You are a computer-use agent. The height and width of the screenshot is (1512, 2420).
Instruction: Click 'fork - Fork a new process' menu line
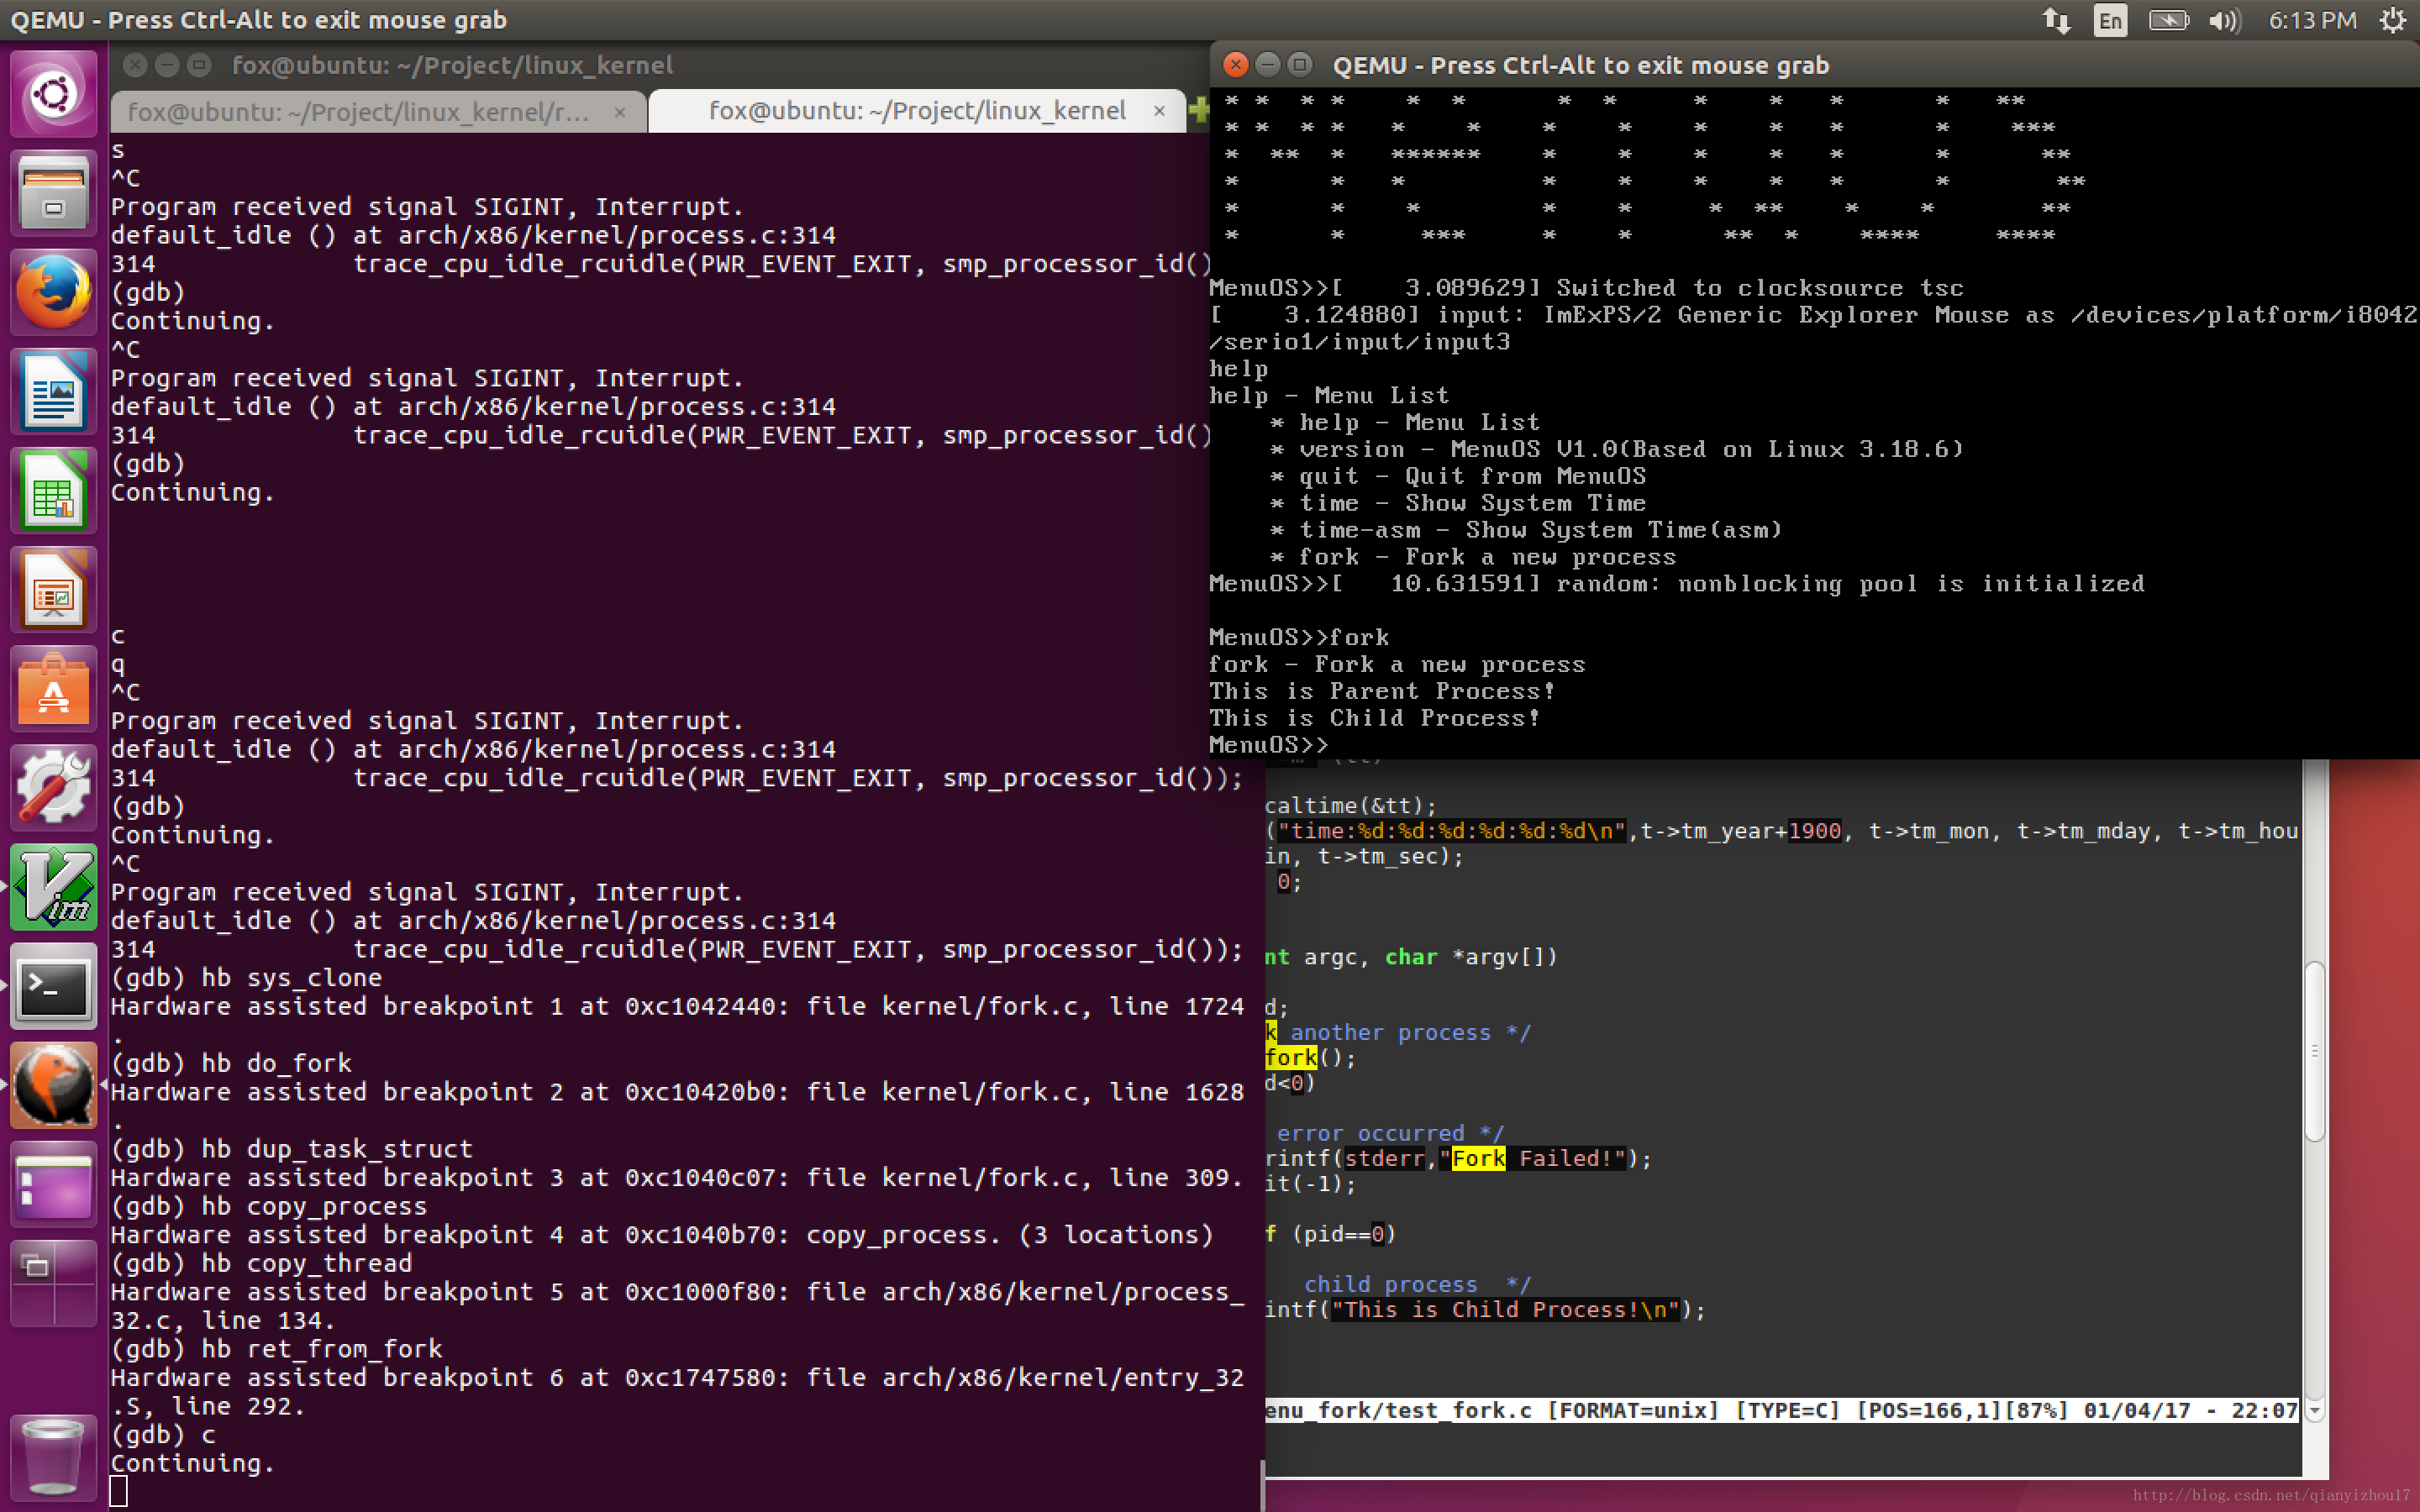1474,557
